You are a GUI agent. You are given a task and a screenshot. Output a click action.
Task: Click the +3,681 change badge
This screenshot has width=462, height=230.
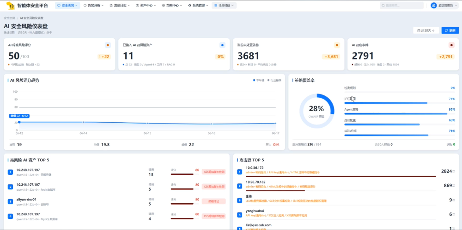click(331, 57)
